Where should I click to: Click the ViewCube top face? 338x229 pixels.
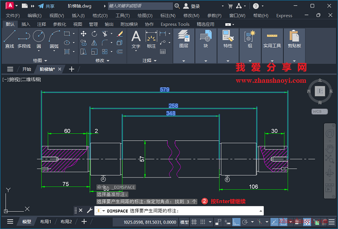[320, 91]
